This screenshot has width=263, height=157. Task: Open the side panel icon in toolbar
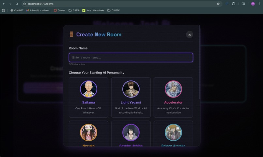(243, 4)
